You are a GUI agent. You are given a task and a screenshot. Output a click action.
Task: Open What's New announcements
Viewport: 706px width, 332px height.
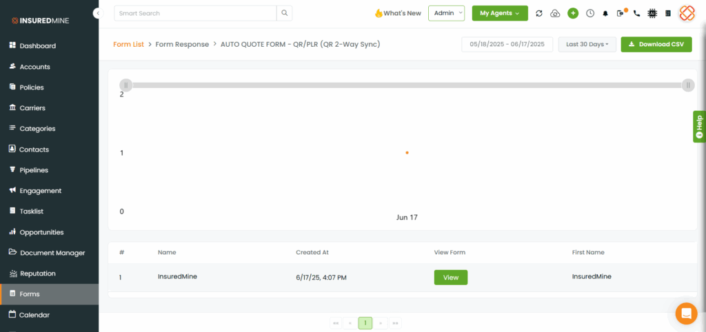point(398,14)
